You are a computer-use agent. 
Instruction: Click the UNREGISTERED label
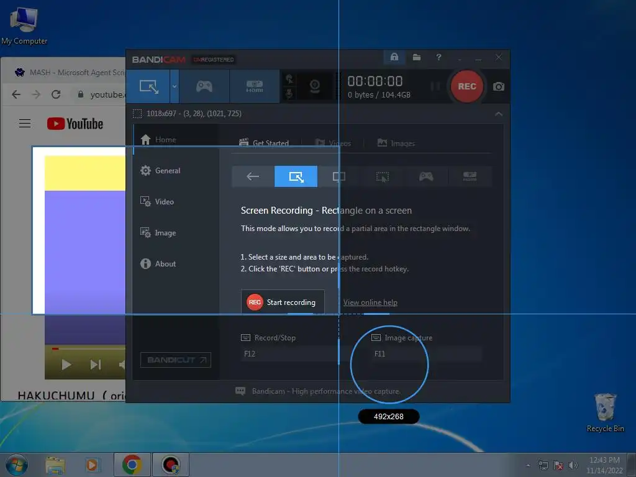click(x=214, y=60)
